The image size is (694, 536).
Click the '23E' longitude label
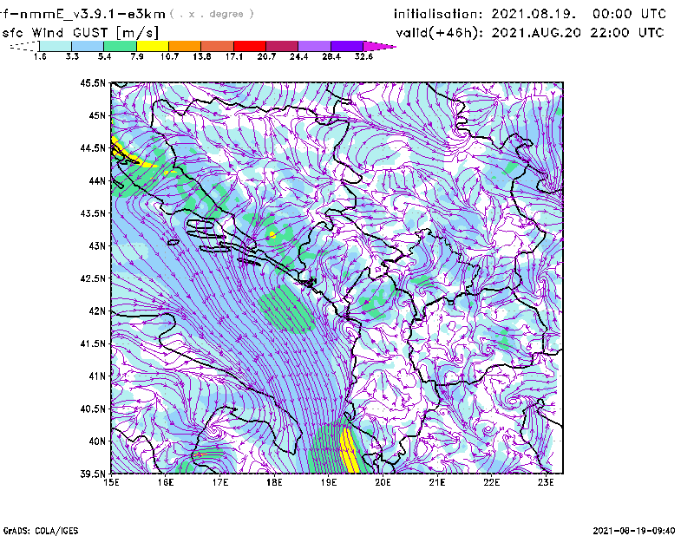coord(546,482)
